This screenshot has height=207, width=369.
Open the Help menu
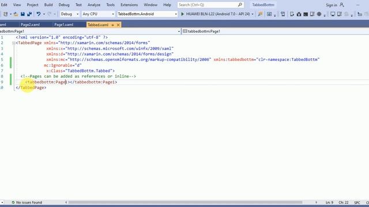tap(167, 5)
